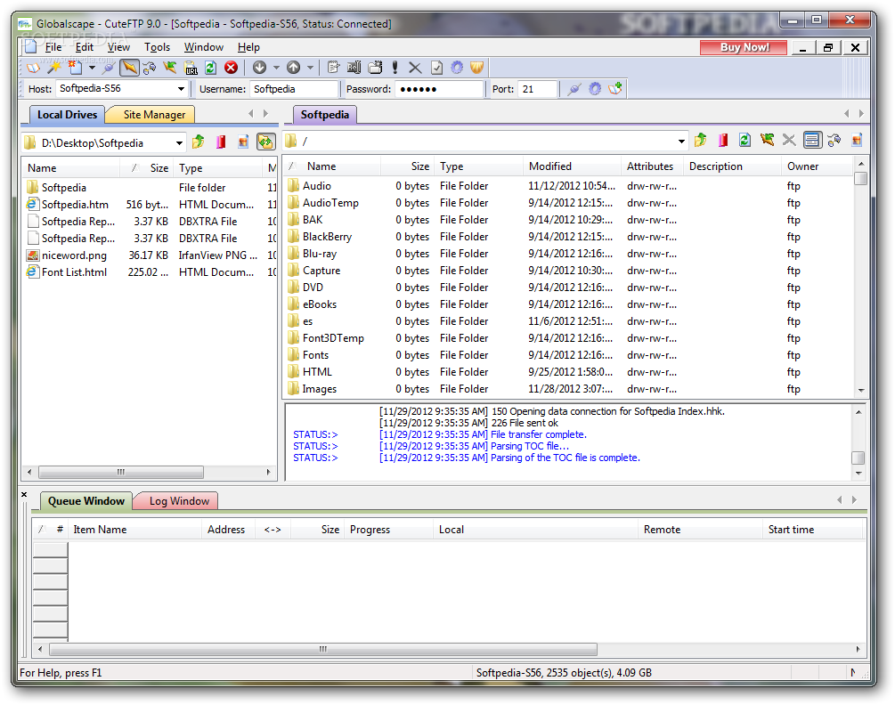The width and height of the screenshot is (895, 705).
Task: Refresh the remote pane listing
Action: tap(744, 140)
